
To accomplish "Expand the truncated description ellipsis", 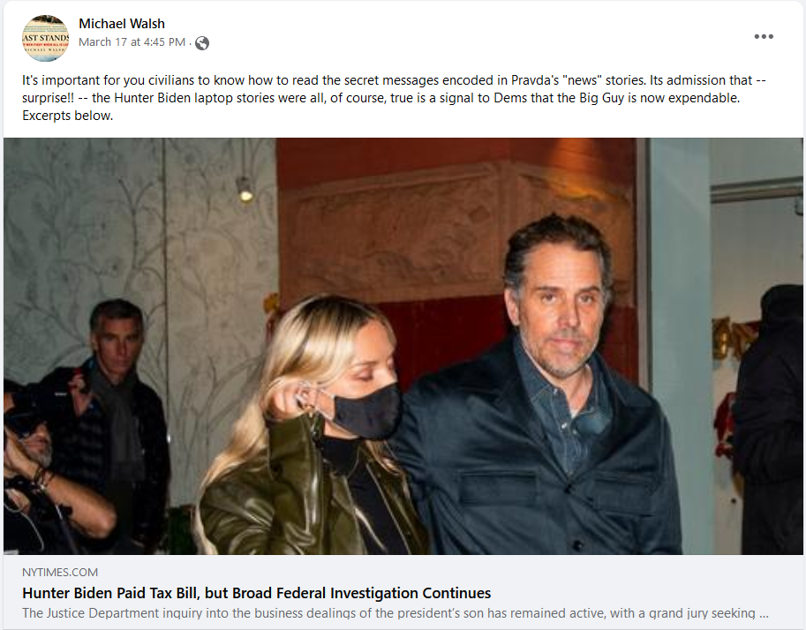I will click(x=764, y=613).
